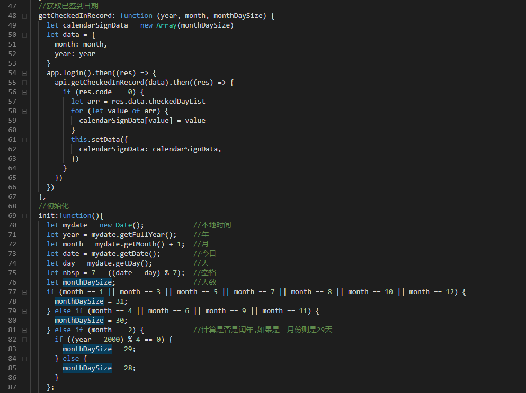Screen dimensions: 526x393
Task: Click line number 67 in the gutter
Action: click(x=12, y=197)
